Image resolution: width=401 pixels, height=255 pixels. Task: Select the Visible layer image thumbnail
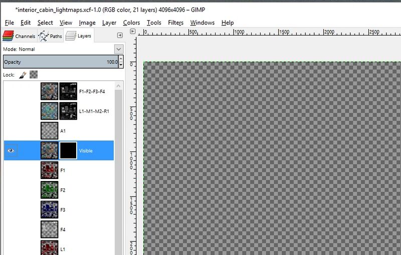49,150
